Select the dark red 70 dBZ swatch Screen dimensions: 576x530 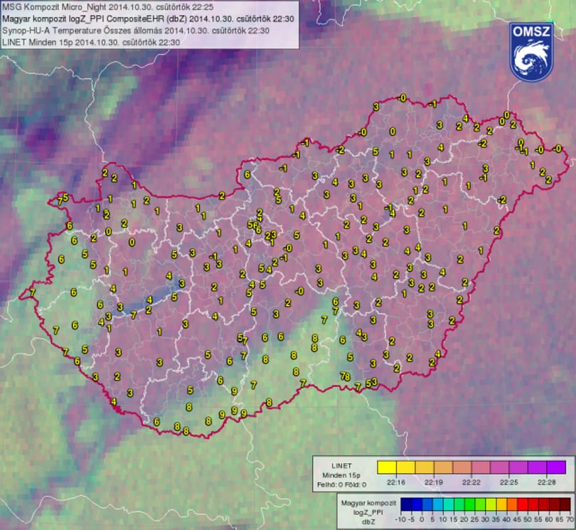pos(565,504)
